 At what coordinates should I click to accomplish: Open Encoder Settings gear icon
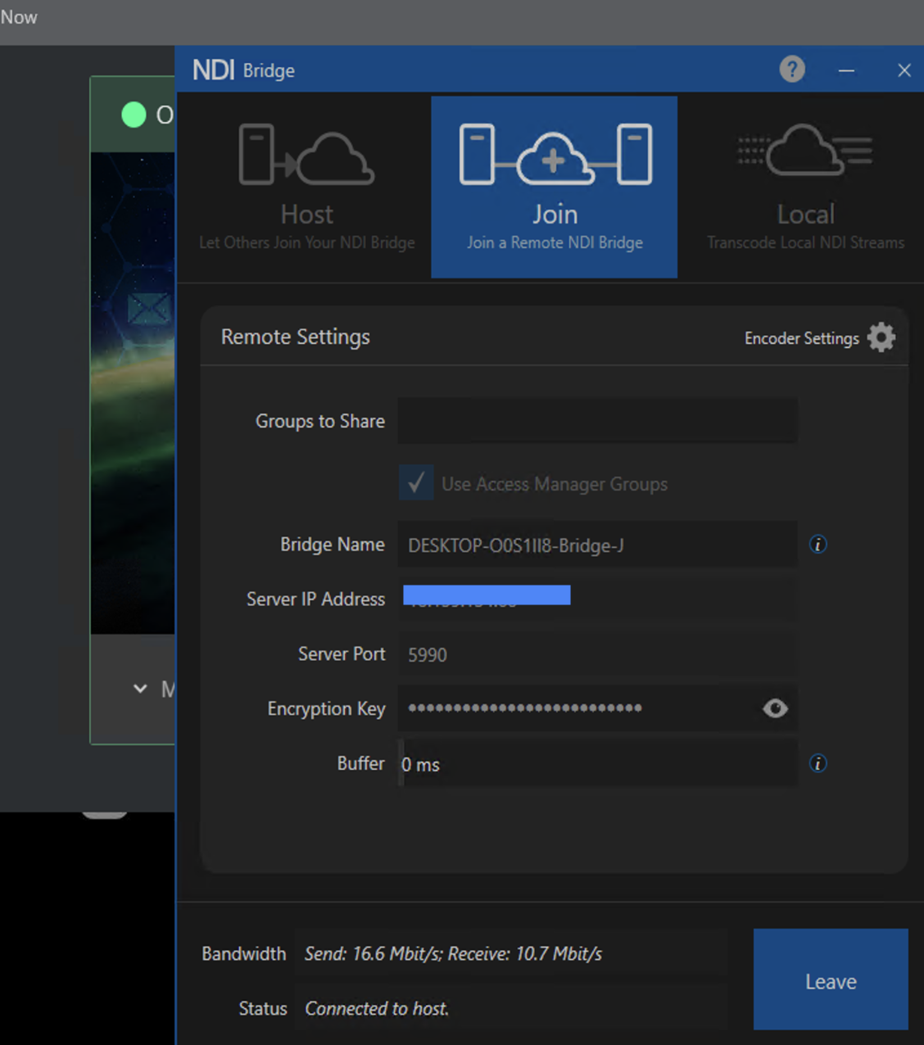point(881,337)
